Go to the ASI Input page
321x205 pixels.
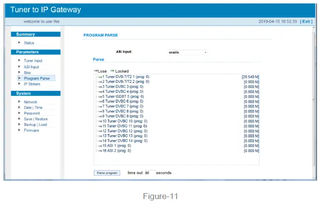click(x=31, y=67)
